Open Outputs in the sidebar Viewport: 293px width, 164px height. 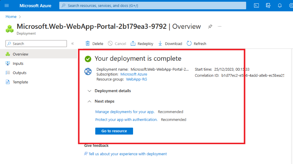(x=19, y=73)
